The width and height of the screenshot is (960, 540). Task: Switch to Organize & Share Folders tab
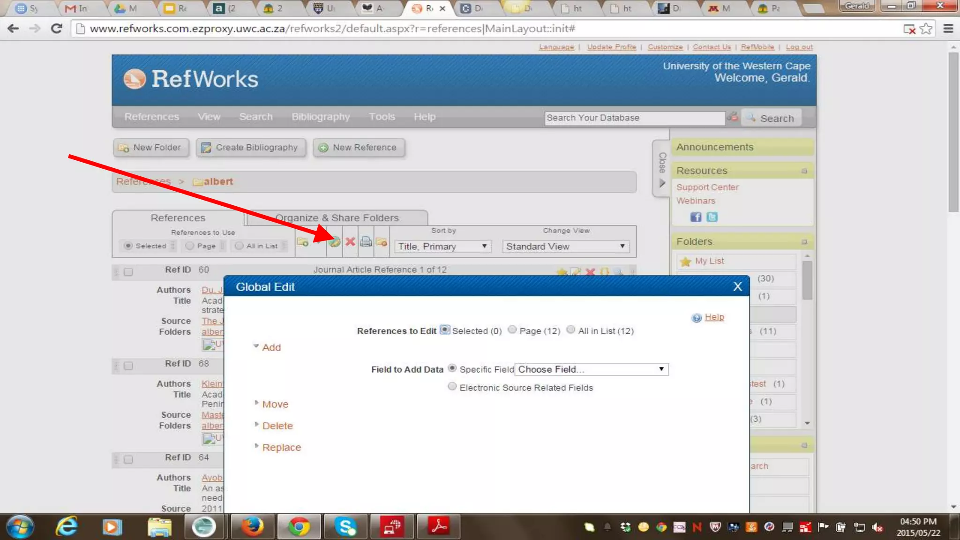coord(337,218)
